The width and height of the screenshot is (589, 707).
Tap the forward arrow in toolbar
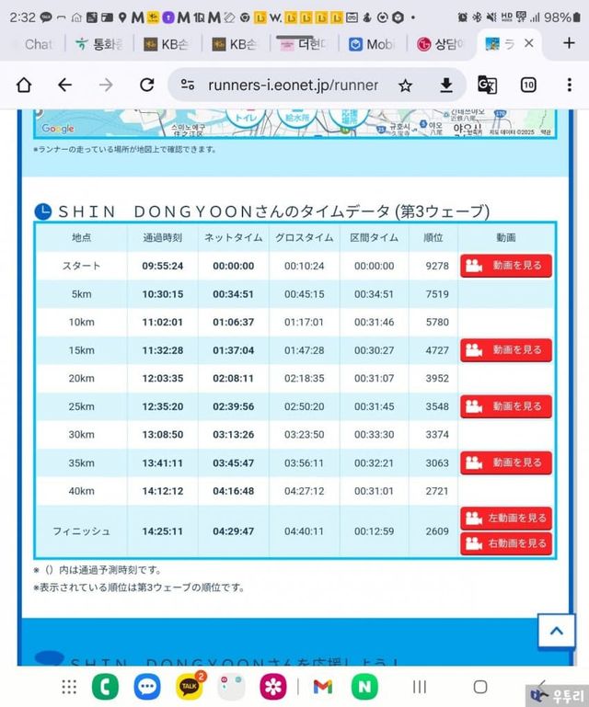[x=106, y=85]
